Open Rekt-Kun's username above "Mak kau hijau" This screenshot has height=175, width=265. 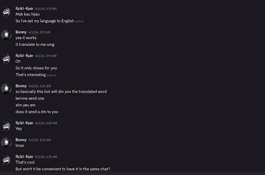tap(24, 9)
